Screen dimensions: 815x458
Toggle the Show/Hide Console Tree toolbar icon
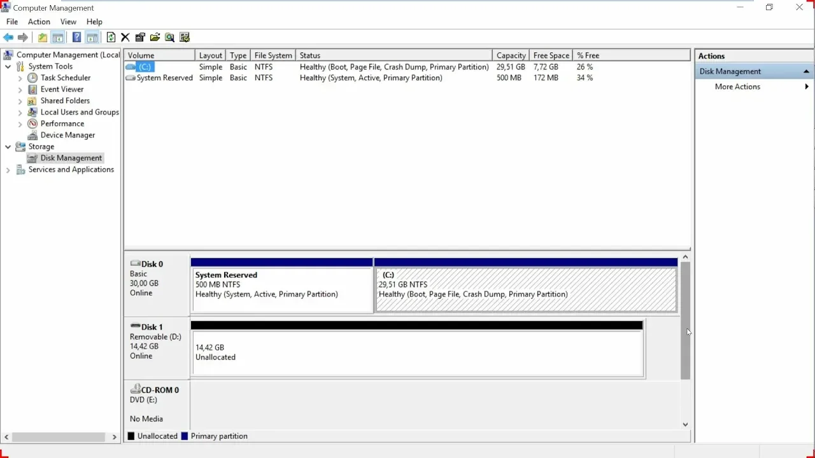(x=58, y=38)
